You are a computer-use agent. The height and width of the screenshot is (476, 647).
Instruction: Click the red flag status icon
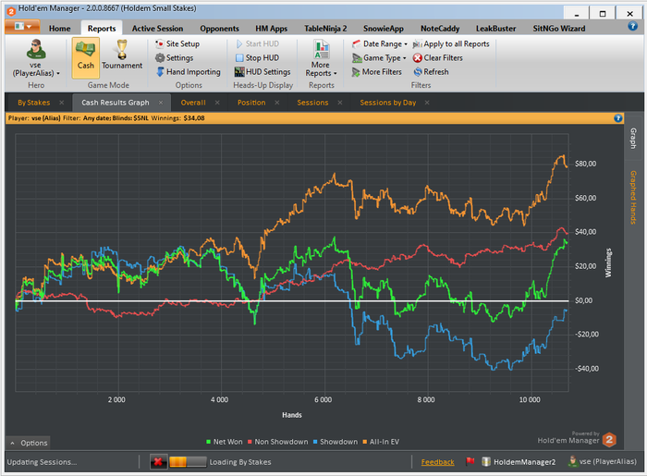470,461
